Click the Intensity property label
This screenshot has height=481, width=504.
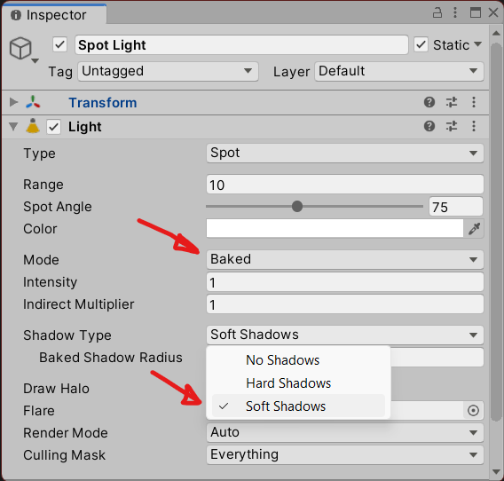[x=51, y=282]
